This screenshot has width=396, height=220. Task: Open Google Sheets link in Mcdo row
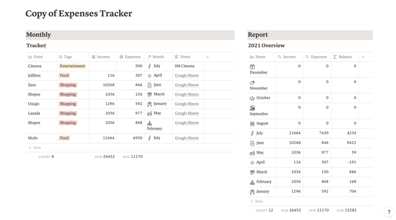coord(187,138)
